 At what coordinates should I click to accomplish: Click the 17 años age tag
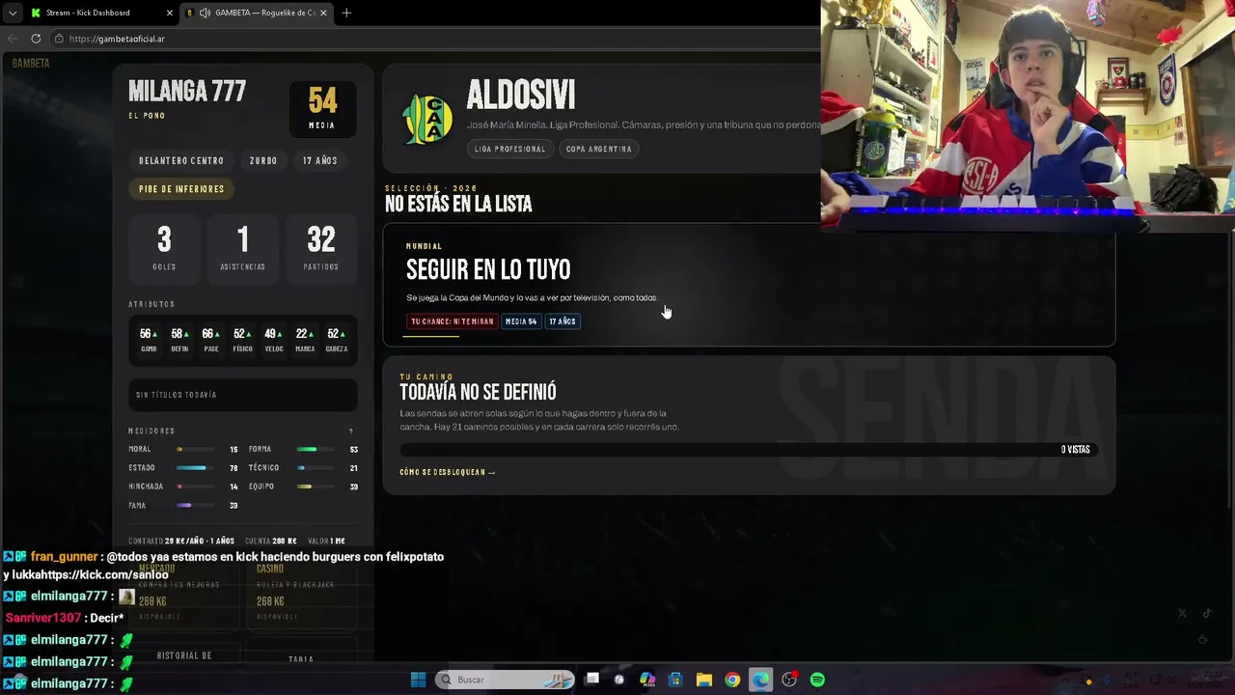click(320, 160)
